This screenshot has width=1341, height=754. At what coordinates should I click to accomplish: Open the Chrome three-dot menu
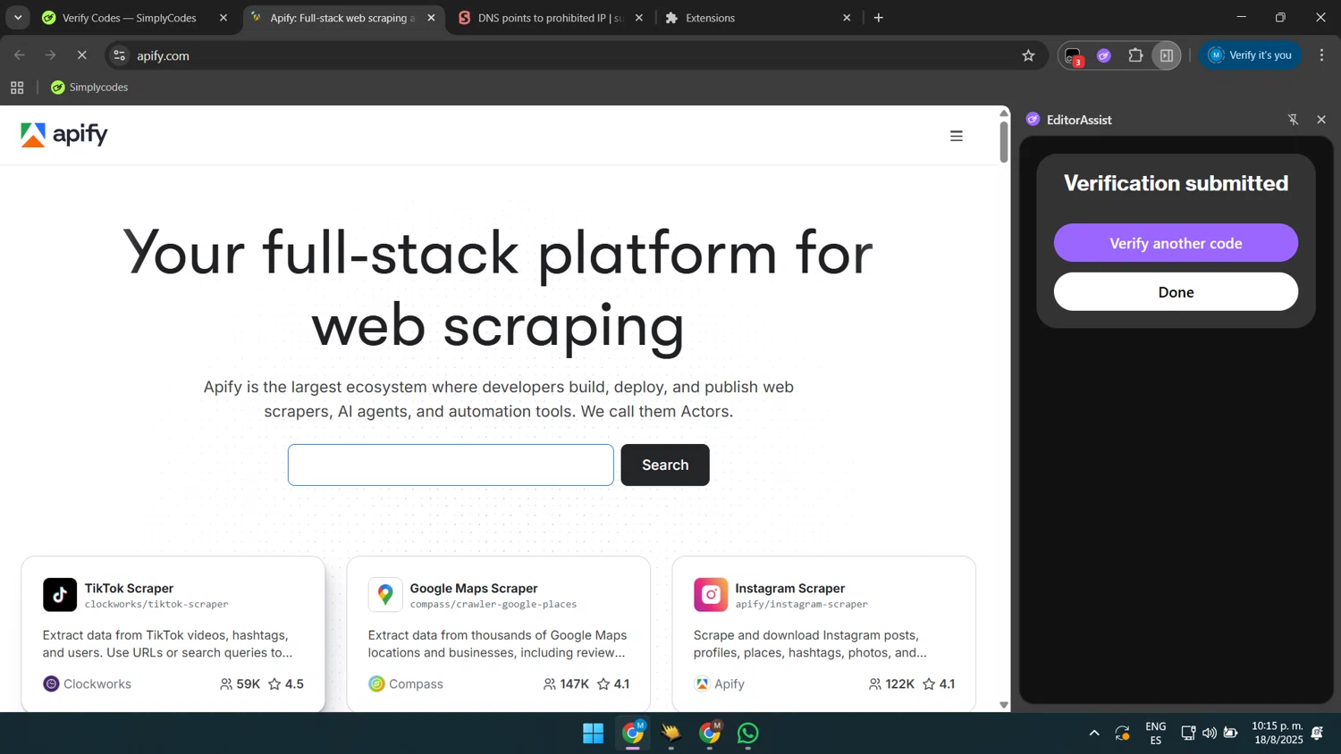pos(1321,55)
